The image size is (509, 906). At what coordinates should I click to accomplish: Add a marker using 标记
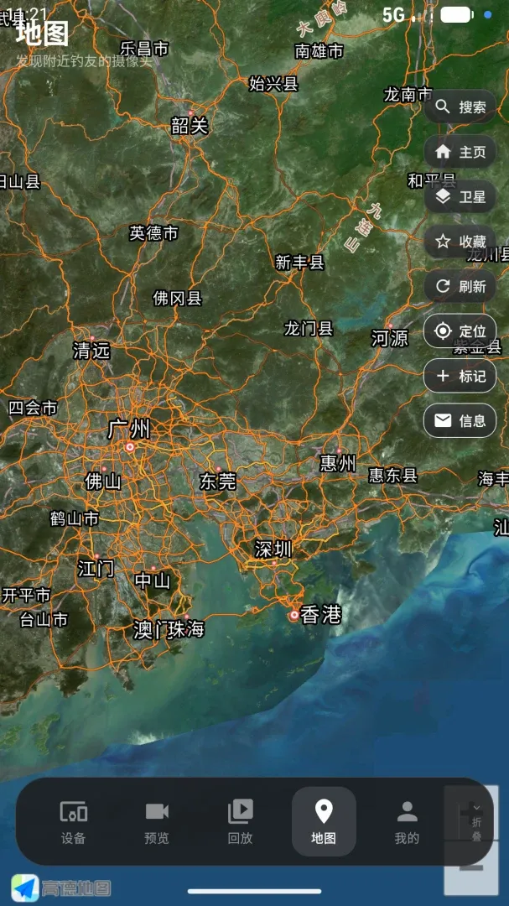coord(460,376)
